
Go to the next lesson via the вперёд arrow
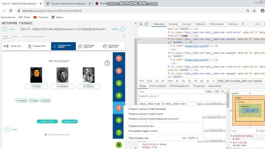(123, 29)
